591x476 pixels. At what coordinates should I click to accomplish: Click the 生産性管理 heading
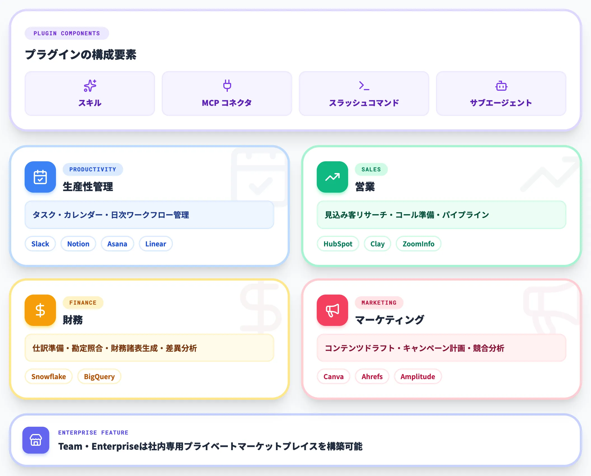88,187
